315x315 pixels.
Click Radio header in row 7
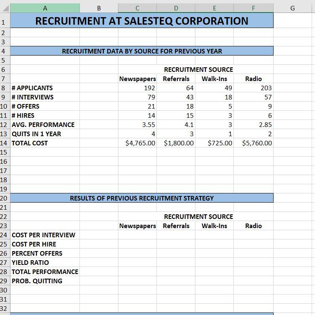[254, 79]
